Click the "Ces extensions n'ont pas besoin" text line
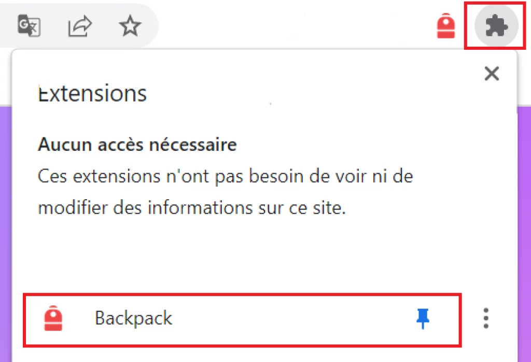Image resolution: width=531 pixels, height=362 pixels. point(225,176)
